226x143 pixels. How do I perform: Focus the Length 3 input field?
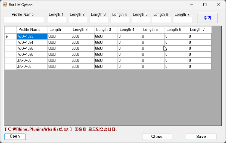(99, 20)
